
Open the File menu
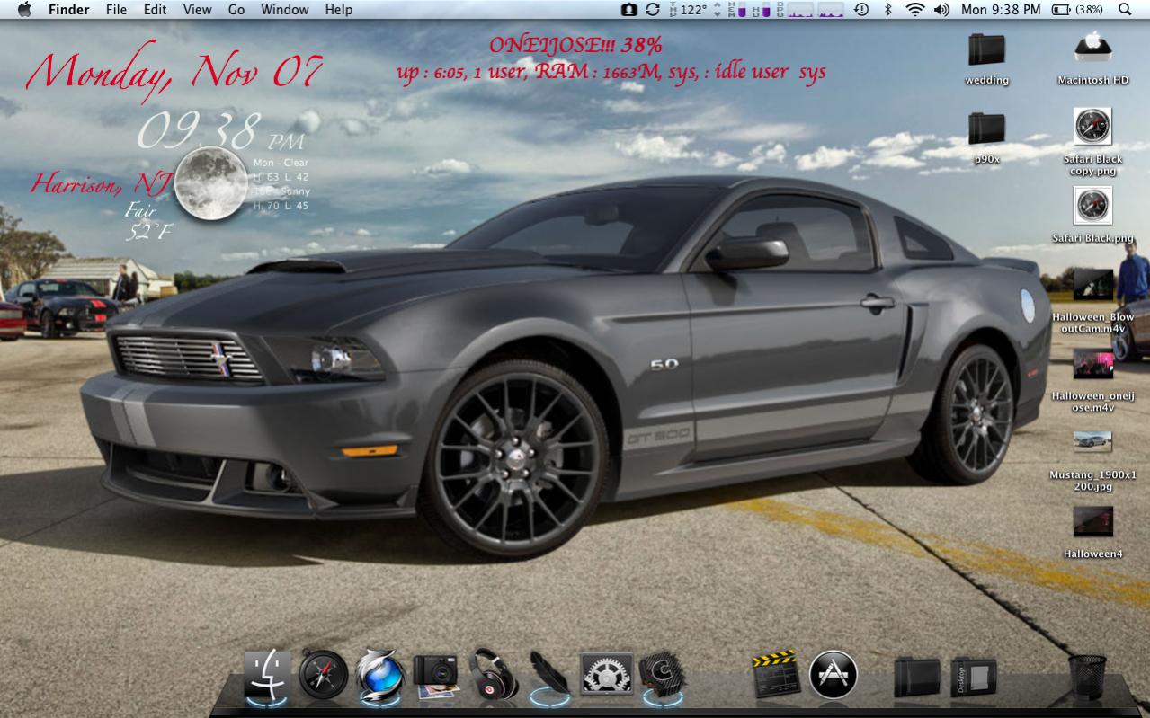(116, 9)
